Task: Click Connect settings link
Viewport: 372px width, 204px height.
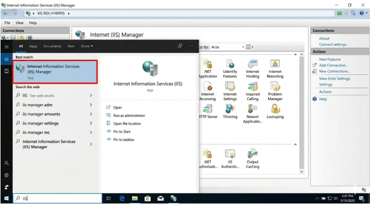Action: click(334, 45)
